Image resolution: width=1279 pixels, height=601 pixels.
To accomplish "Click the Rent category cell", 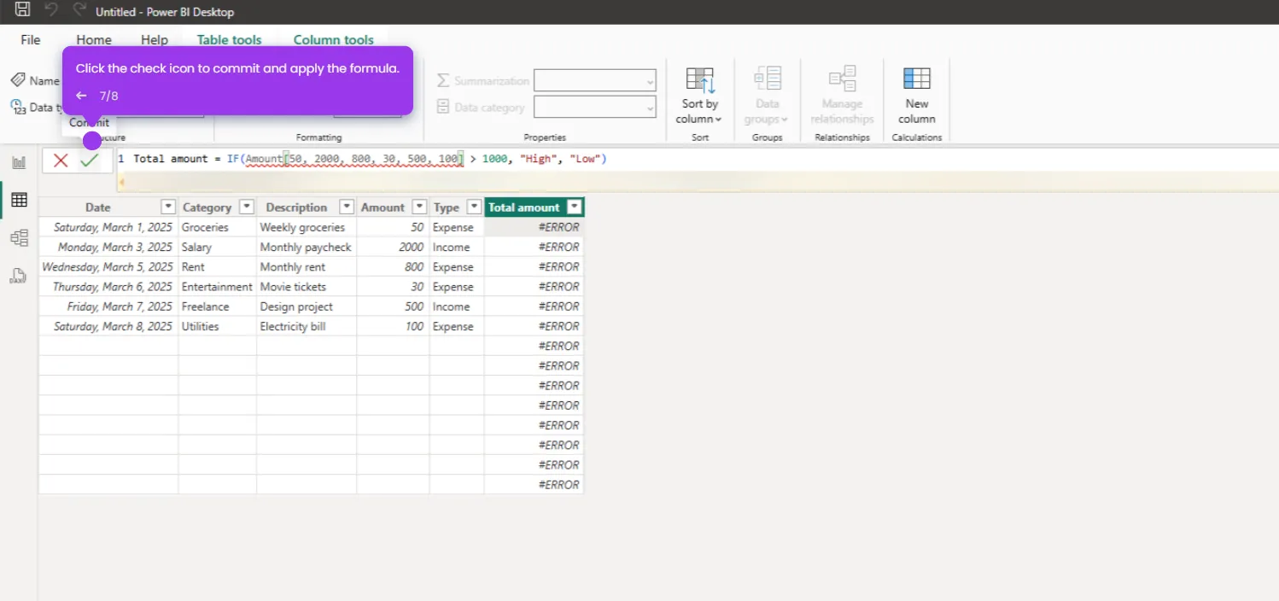I will point(218,266).
